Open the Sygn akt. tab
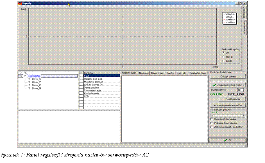Image resolution: width=265 pixels, height=163 pixels. click(182, 73)
